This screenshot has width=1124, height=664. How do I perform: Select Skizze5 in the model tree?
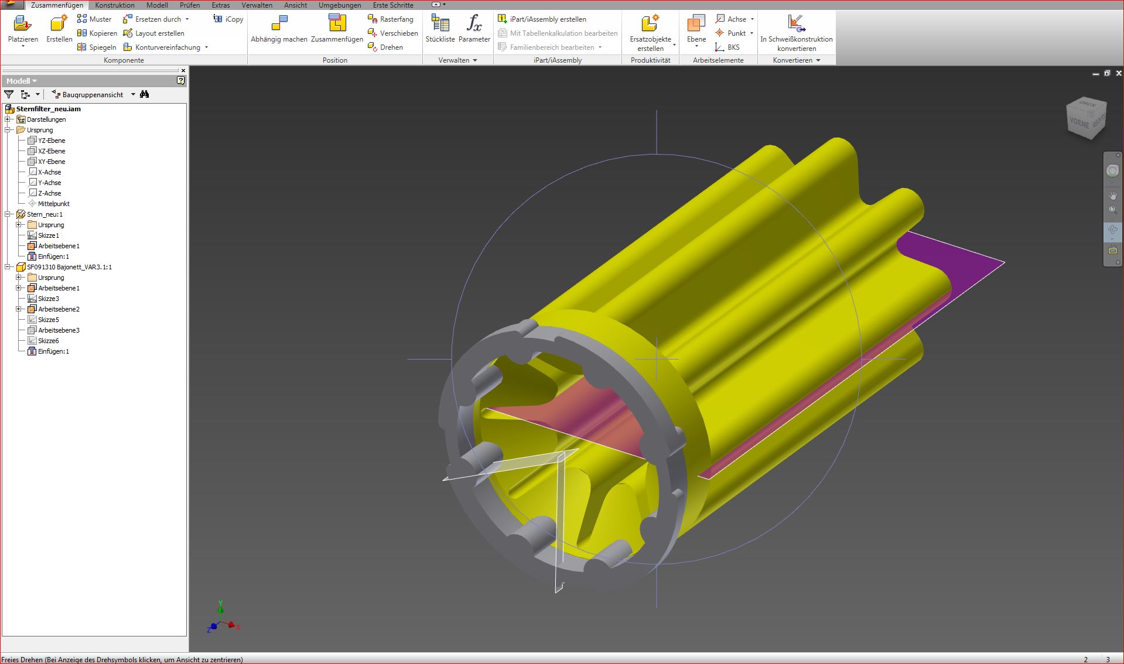click(48, 320)
